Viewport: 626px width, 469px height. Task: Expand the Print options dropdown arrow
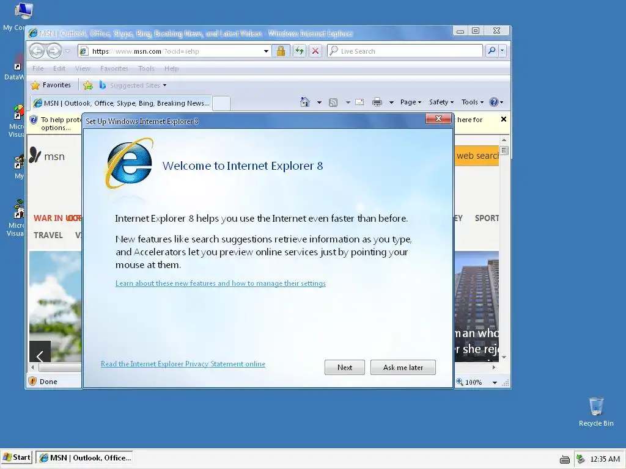(x=391, y=103)
